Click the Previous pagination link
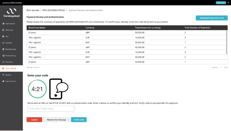231x131 pixels. pos(215,67)
